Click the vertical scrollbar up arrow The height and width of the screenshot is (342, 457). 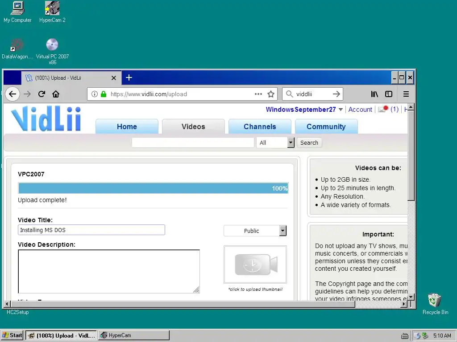coord(411,107)
